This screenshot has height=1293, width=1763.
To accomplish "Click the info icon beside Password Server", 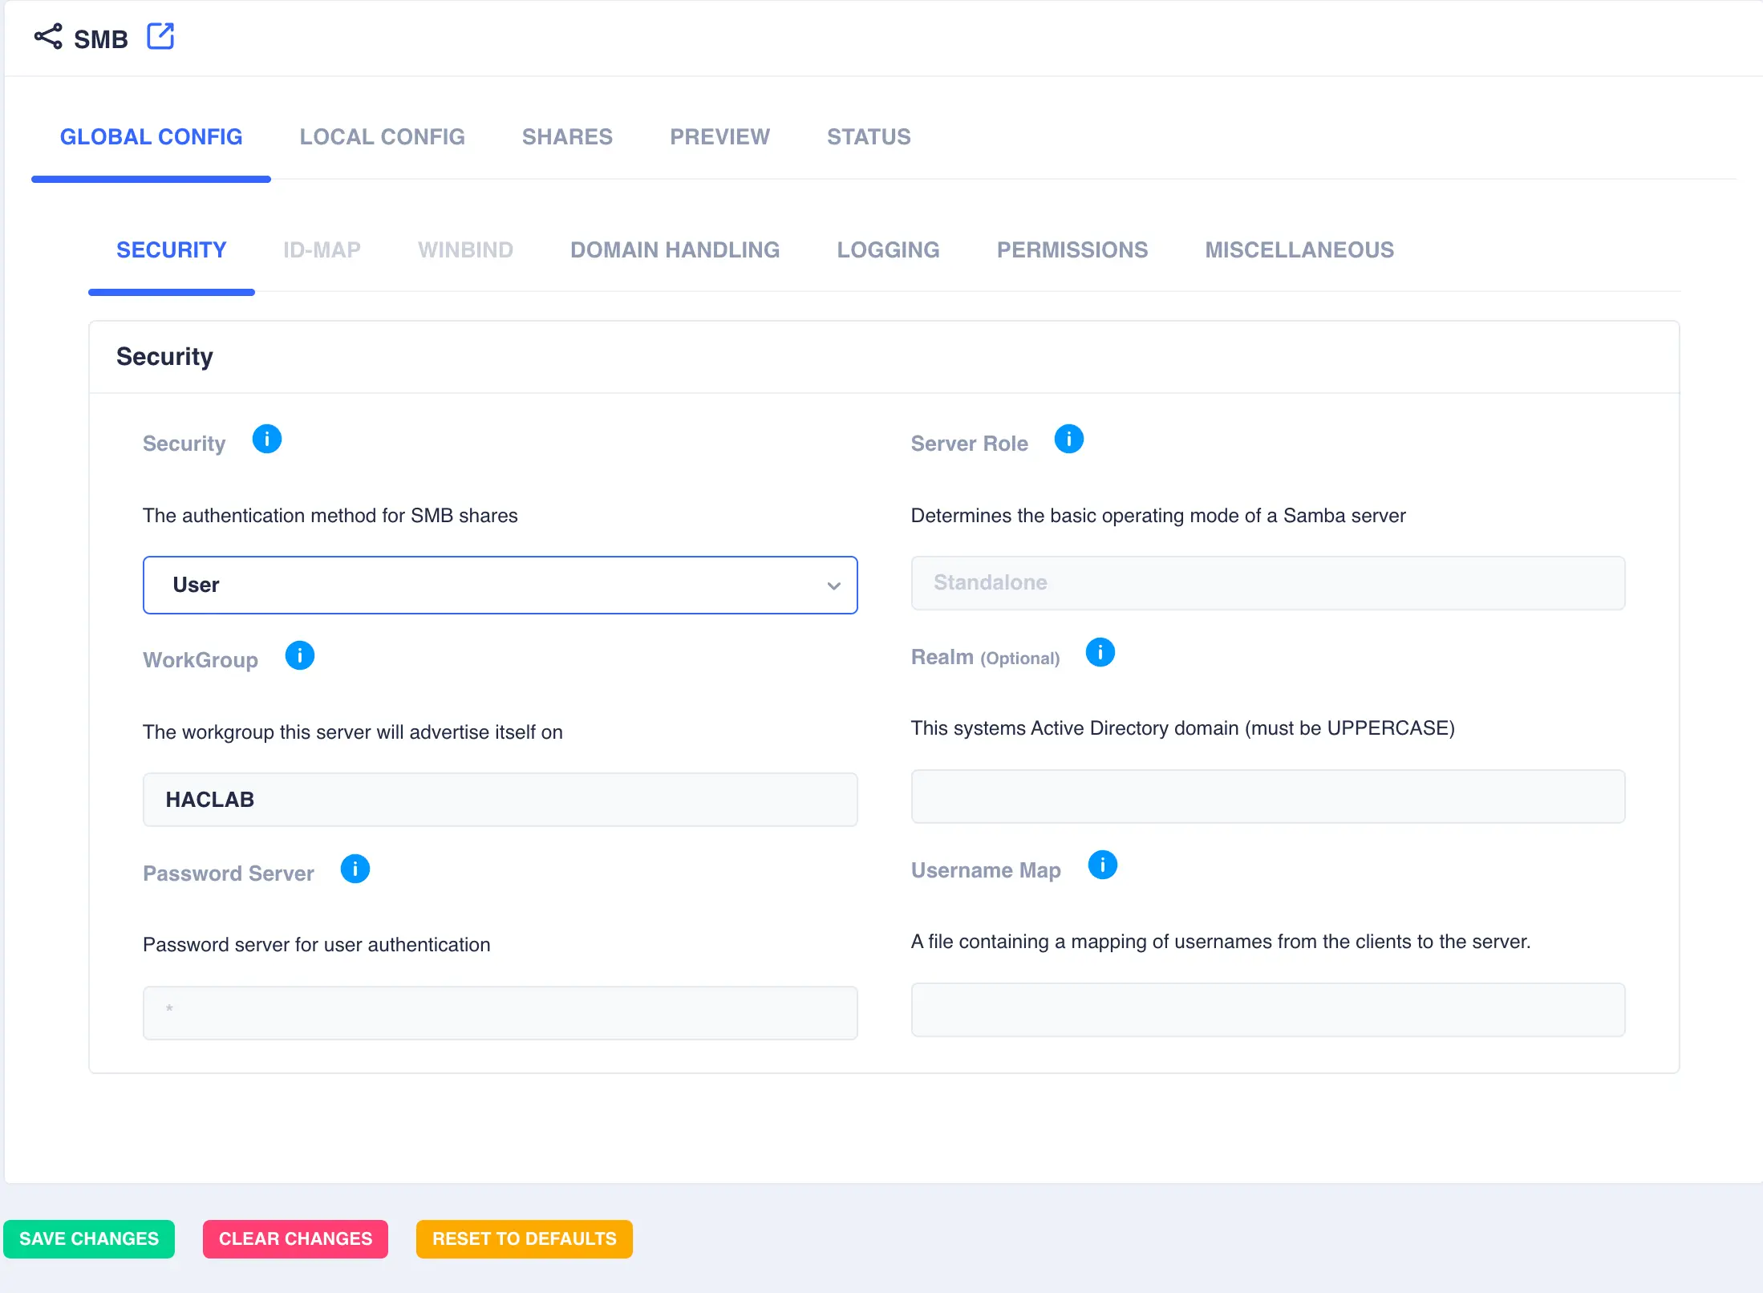I will click(x=355, y=869).
